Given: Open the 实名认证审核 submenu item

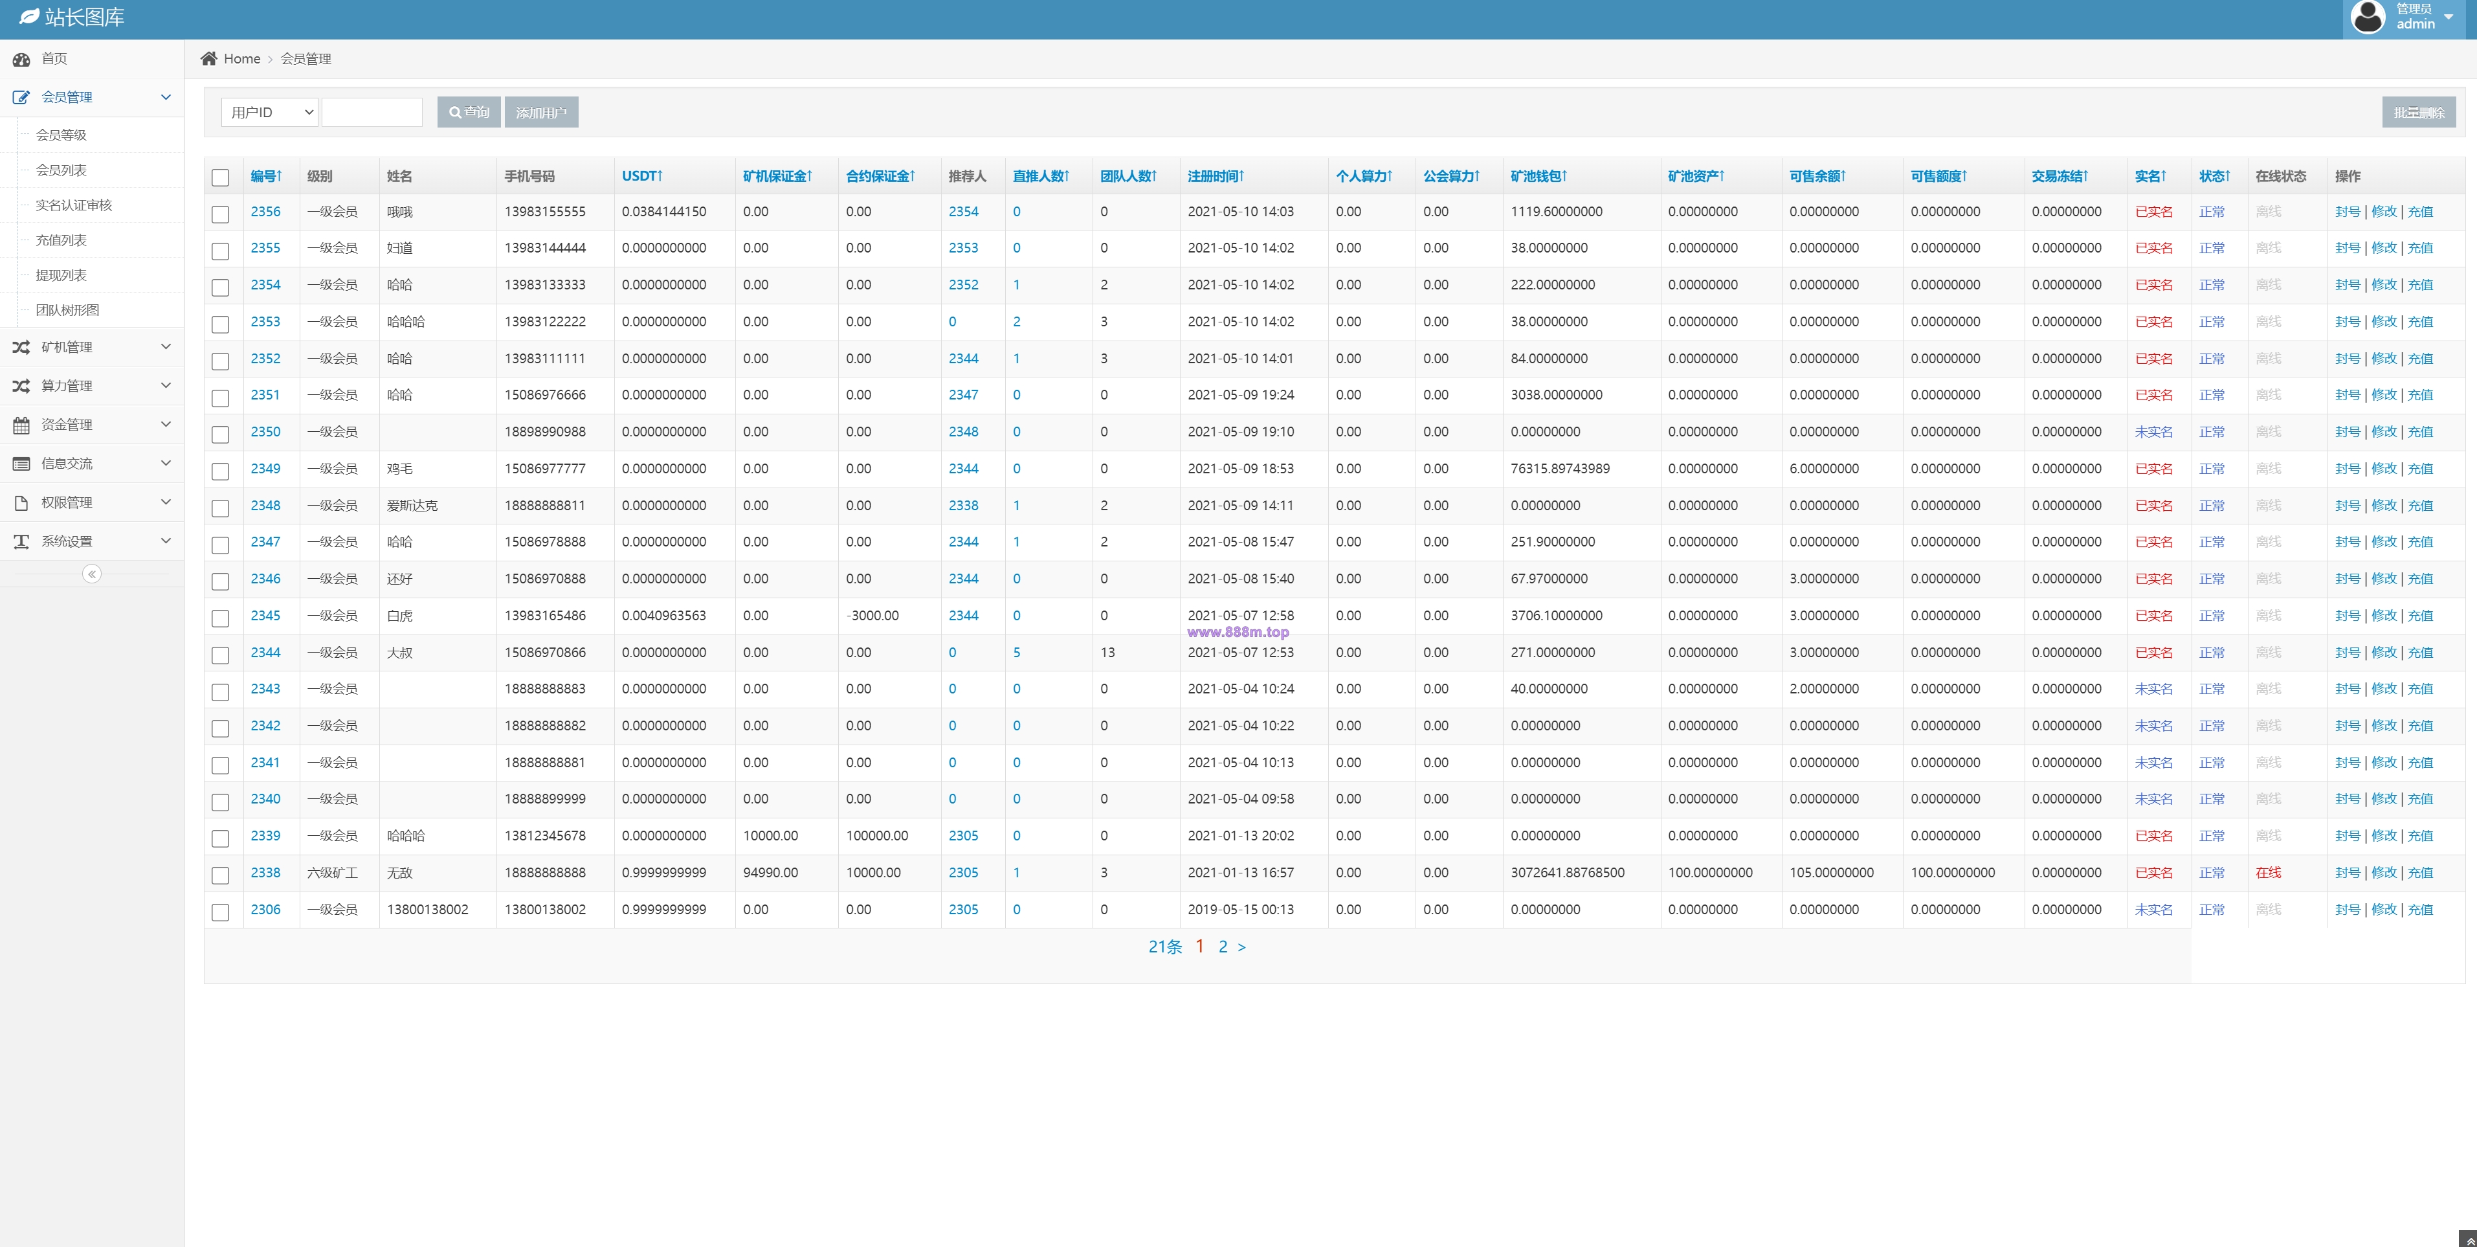Looking at the screenshot, I should [74, 205].
